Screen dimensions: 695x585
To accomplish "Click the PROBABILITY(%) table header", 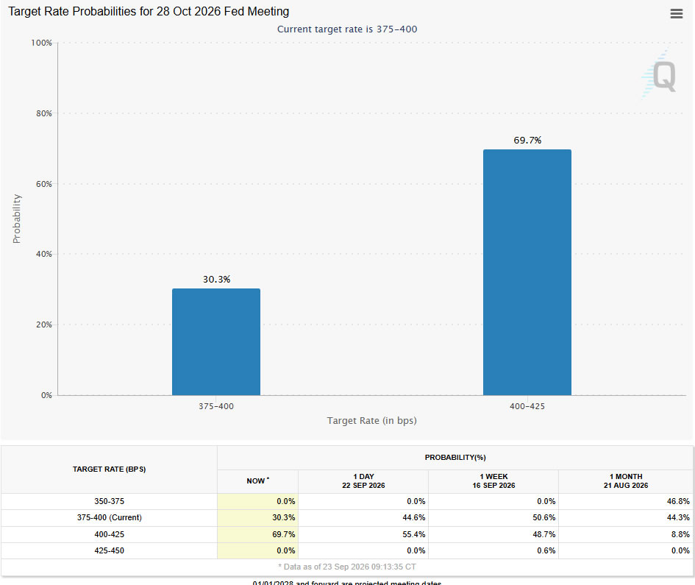I will [455, 458].
